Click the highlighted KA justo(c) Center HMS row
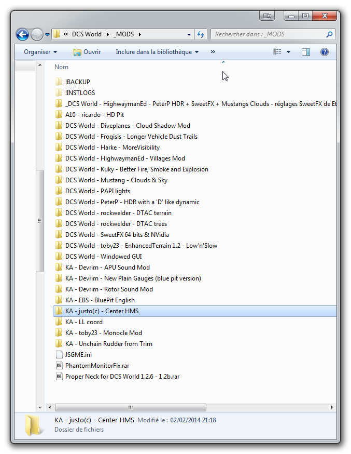The width and height of the screenshot is (351, 454). pyautogui.click(x=195, y=311)
